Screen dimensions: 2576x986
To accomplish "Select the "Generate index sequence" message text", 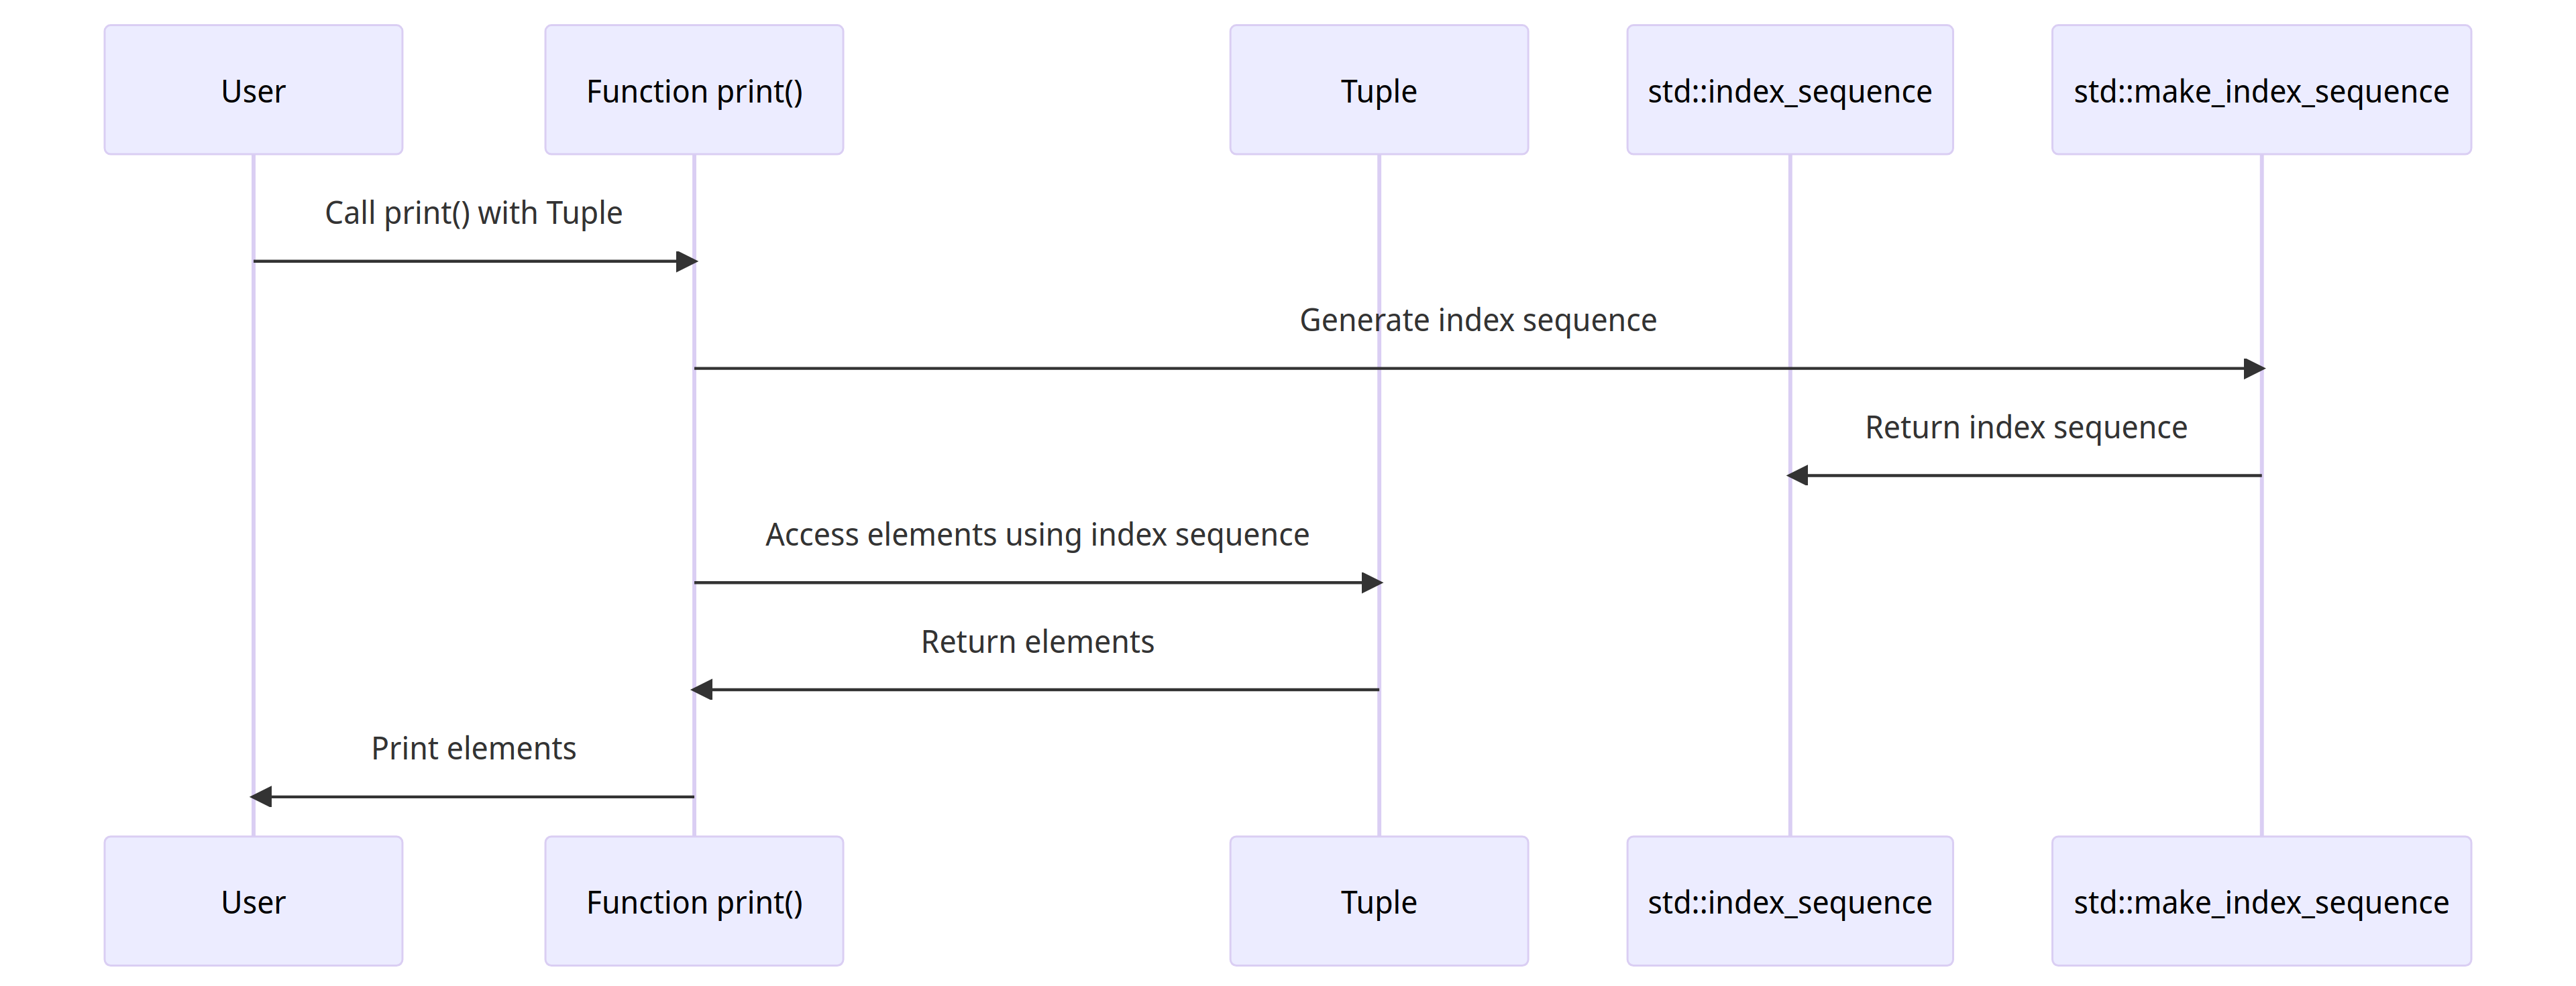I will pyautogui.click(x=1477, y=320).
